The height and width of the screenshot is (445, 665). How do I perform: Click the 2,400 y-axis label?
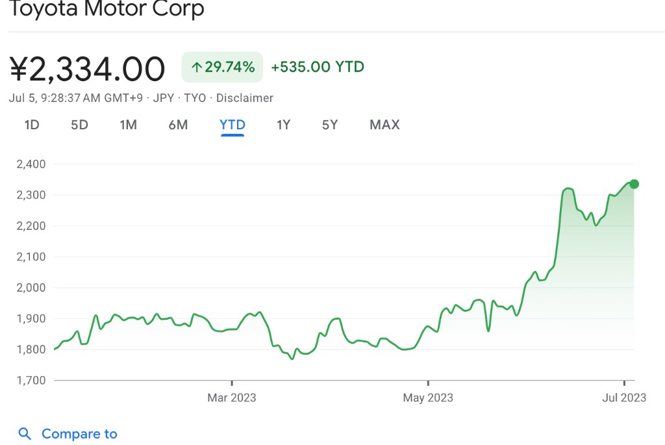point(31,164)
